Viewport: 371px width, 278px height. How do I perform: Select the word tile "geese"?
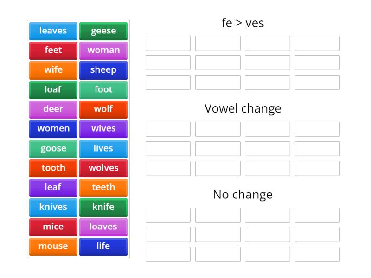pyautogui.click(x=103, y=31)
